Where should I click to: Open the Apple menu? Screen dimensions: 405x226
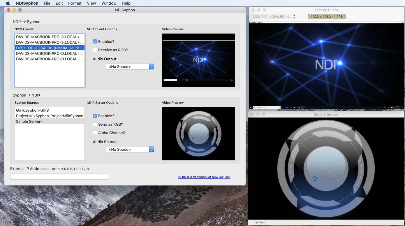[8, 3]
